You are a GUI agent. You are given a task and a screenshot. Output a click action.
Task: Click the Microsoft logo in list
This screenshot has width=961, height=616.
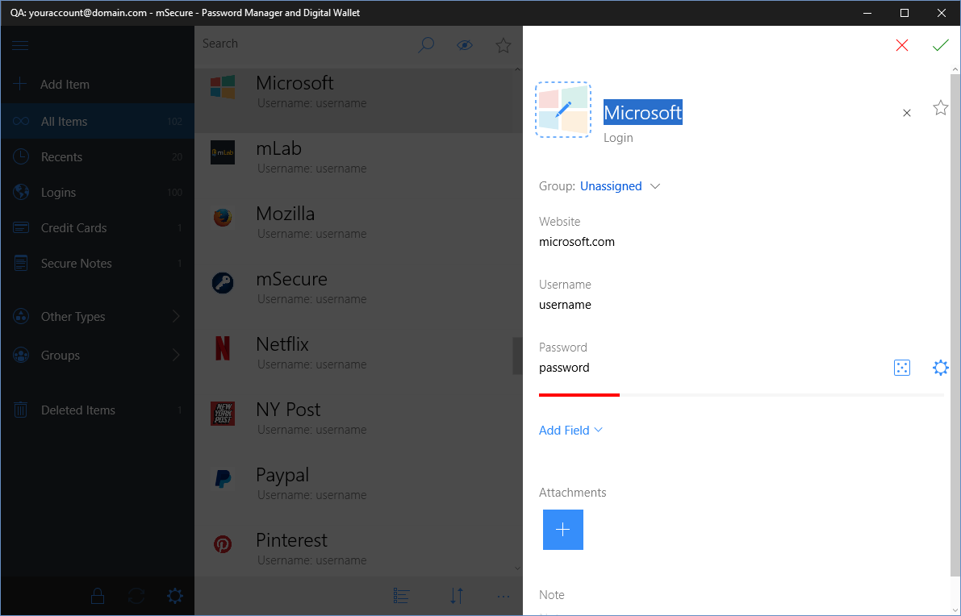[223, 87]
